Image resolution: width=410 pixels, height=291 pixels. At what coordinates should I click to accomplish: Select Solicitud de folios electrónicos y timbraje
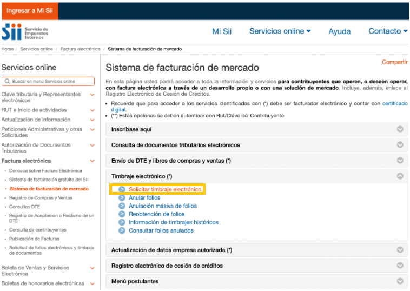[x=51, y=250]
